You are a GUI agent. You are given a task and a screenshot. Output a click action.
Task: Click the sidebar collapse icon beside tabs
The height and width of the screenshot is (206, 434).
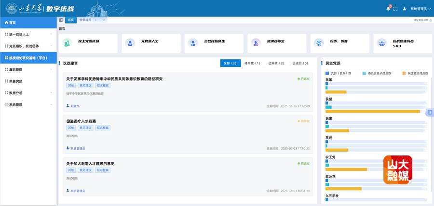[x=61, y=20]
